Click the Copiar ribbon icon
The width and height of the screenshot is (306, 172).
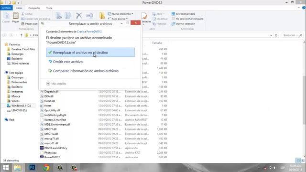pyautogui.click(x=6, y=18)
